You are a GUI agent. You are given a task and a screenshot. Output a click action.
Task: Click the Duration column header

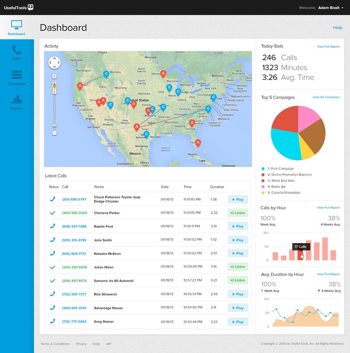pos(217,187)
